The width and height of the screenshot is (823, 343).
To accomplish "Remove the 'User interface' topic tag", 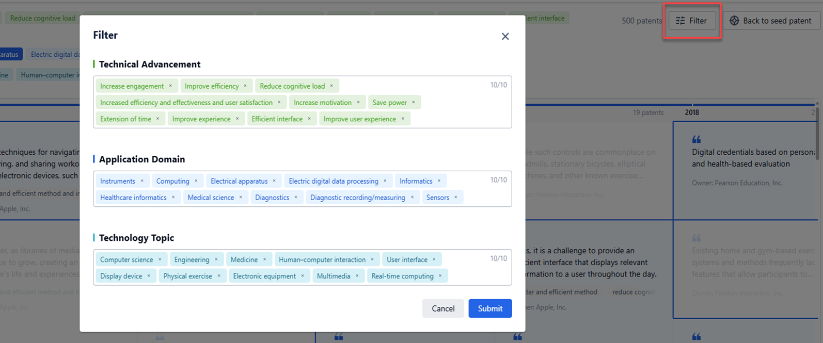I will (x=434, y=259).
